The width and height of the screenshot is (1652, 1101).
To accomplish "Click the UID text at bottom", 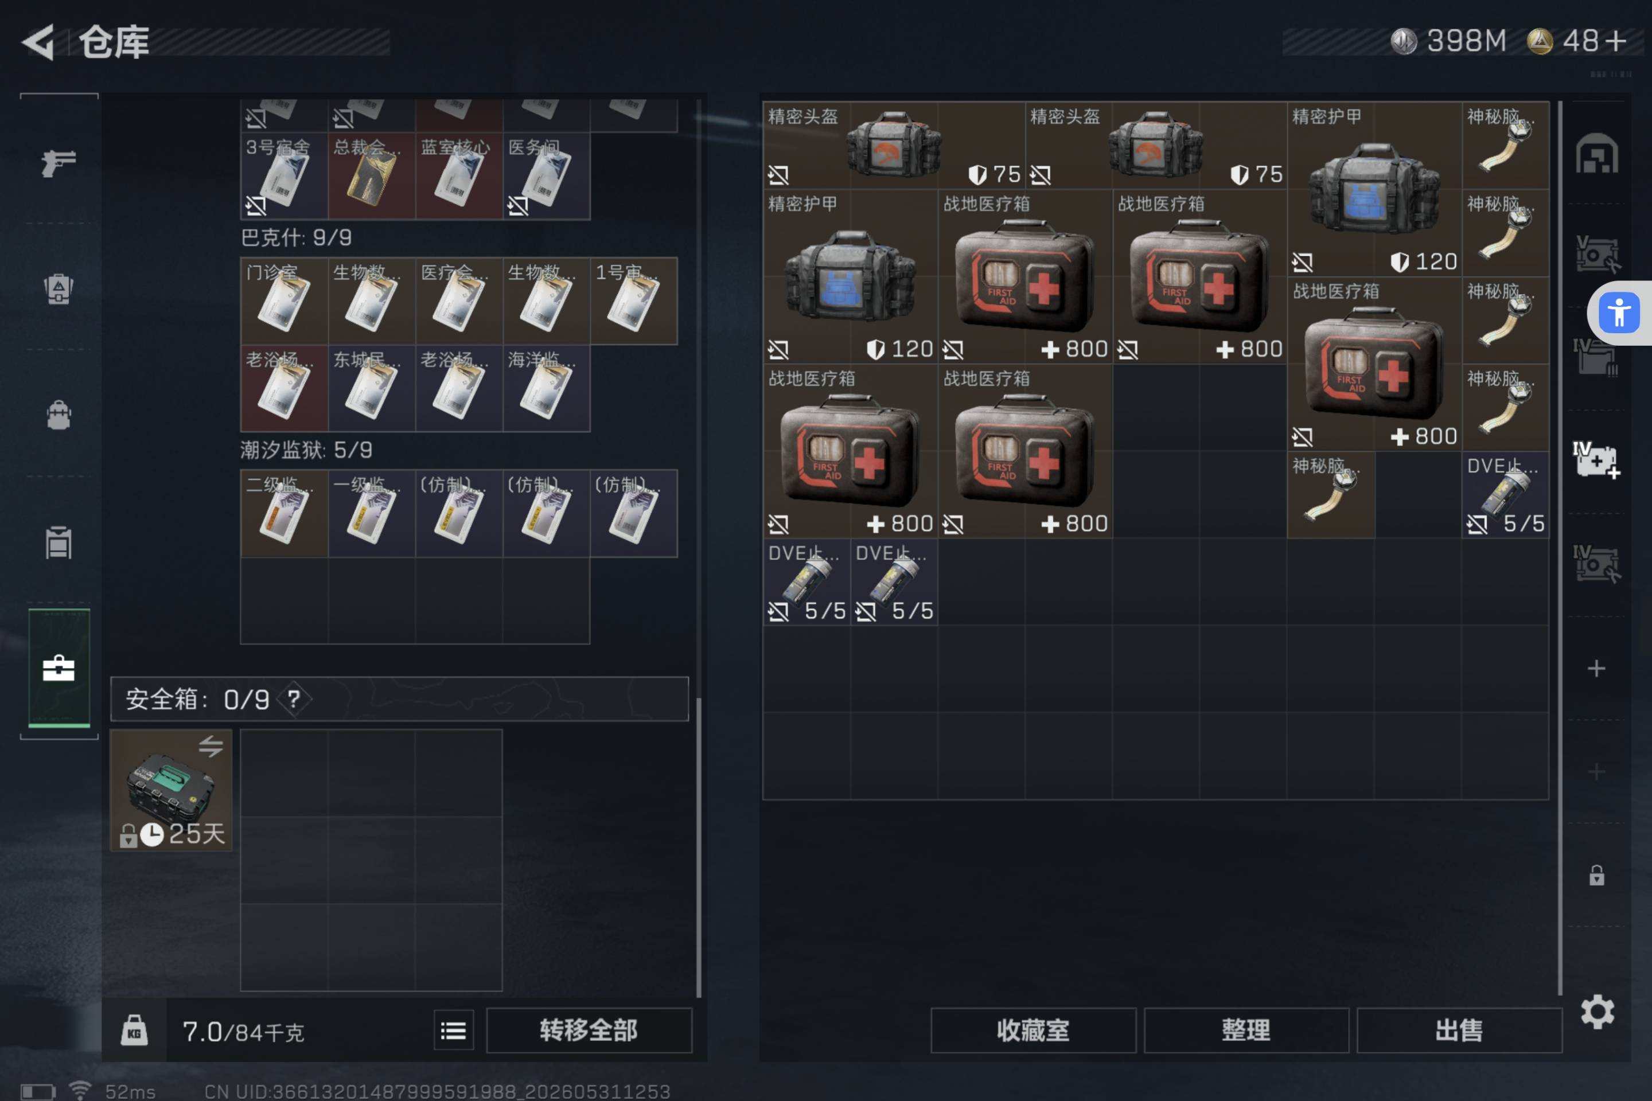I will 437,1091.
